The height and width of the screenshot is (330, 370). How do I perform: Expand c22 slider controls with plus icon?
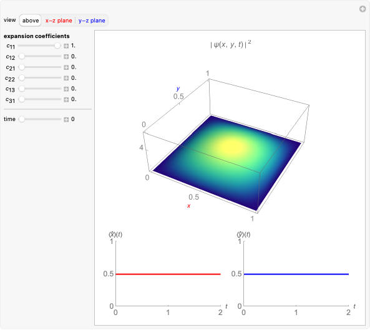(66, 78)
